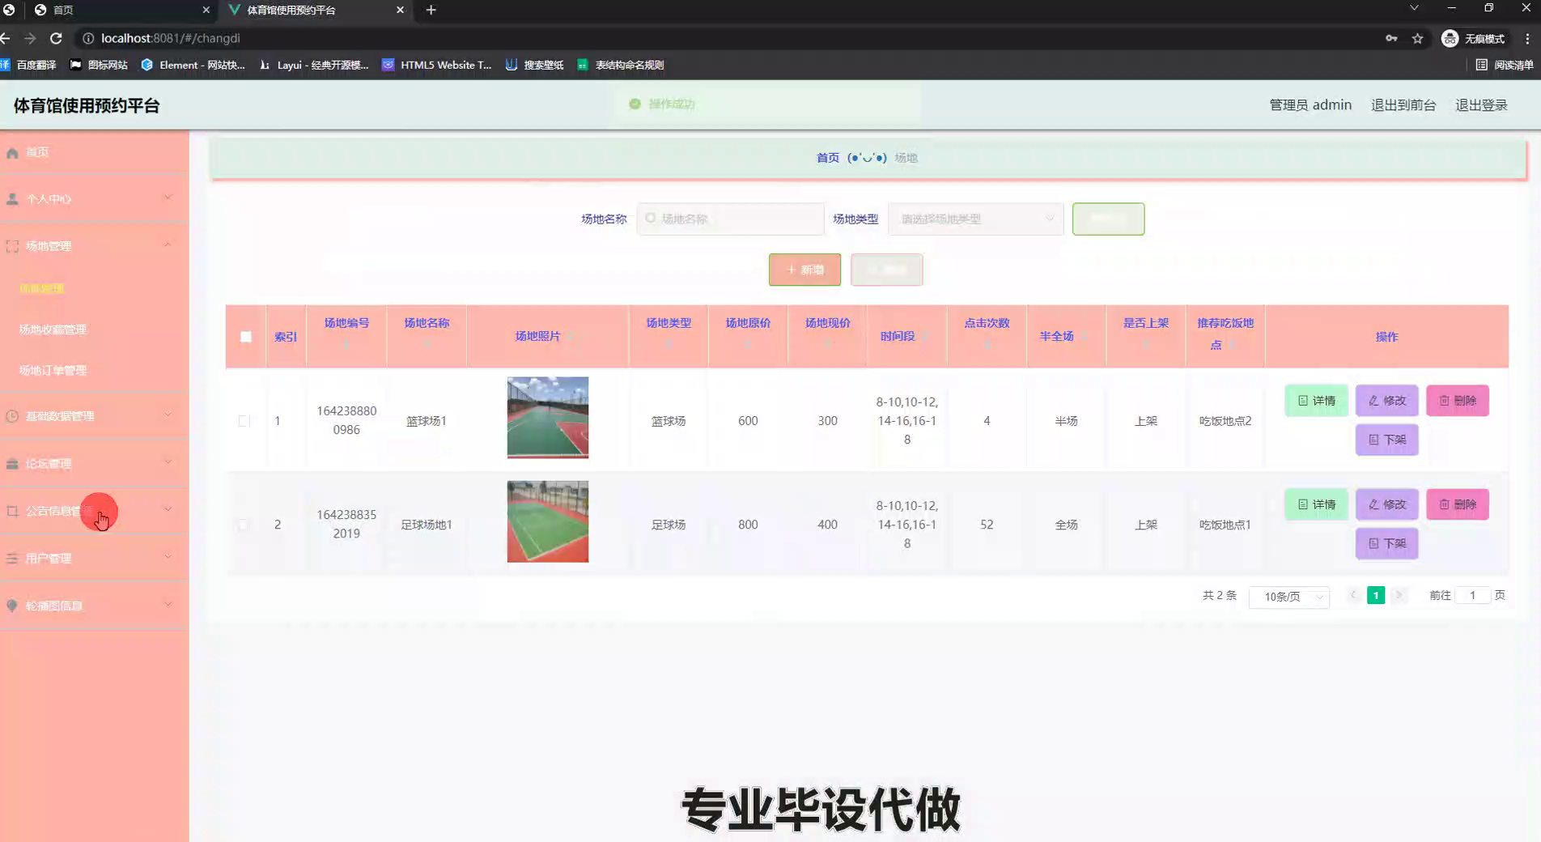The height and width of the screenshot is (842, 1541).
Task: Collapse the 场地管理 sidebar menu chevron
Action: pos(168,245)
